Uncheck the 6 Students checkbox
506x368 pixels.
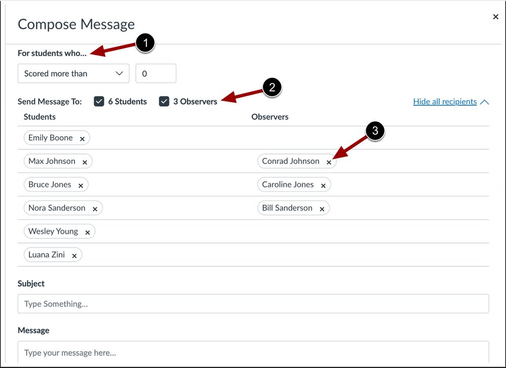99,101
